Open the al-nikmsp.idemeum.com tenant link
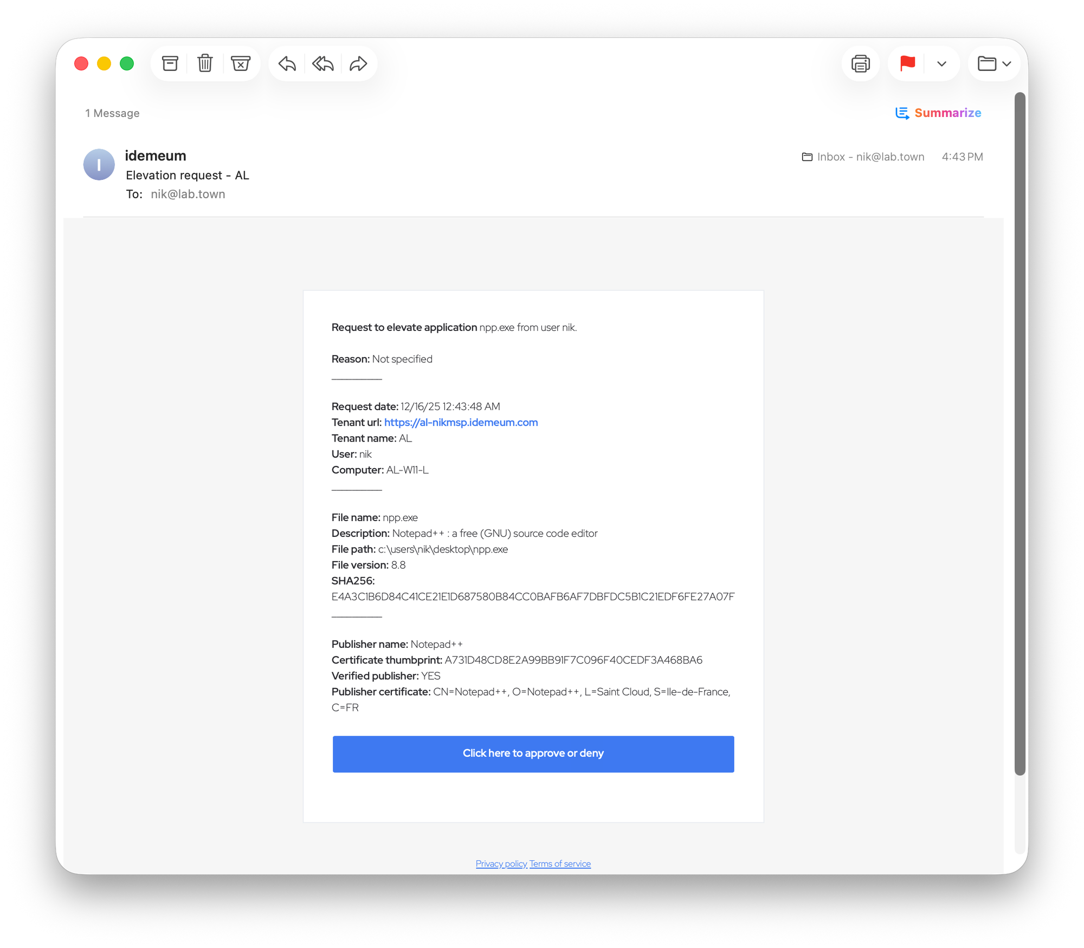This screenshot has height=948, width=1084. 461,423
